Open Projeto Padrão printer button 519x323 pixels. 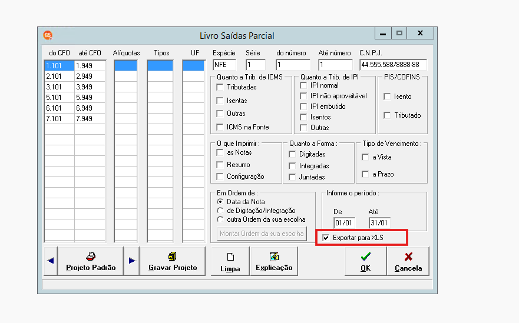[91, 261]
